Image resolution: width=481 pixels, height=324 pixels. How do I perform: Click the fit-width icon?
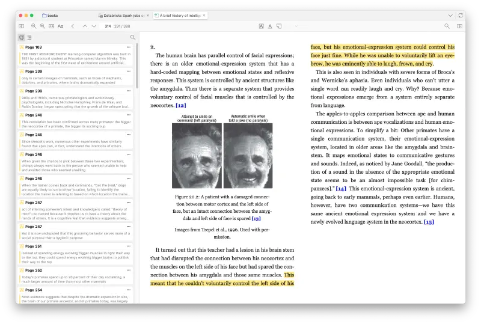click(x=51, y=26)
